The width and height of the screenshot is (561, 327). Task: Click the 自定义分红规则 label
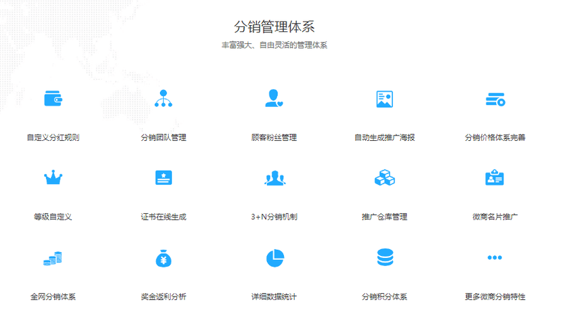(53, 137)
